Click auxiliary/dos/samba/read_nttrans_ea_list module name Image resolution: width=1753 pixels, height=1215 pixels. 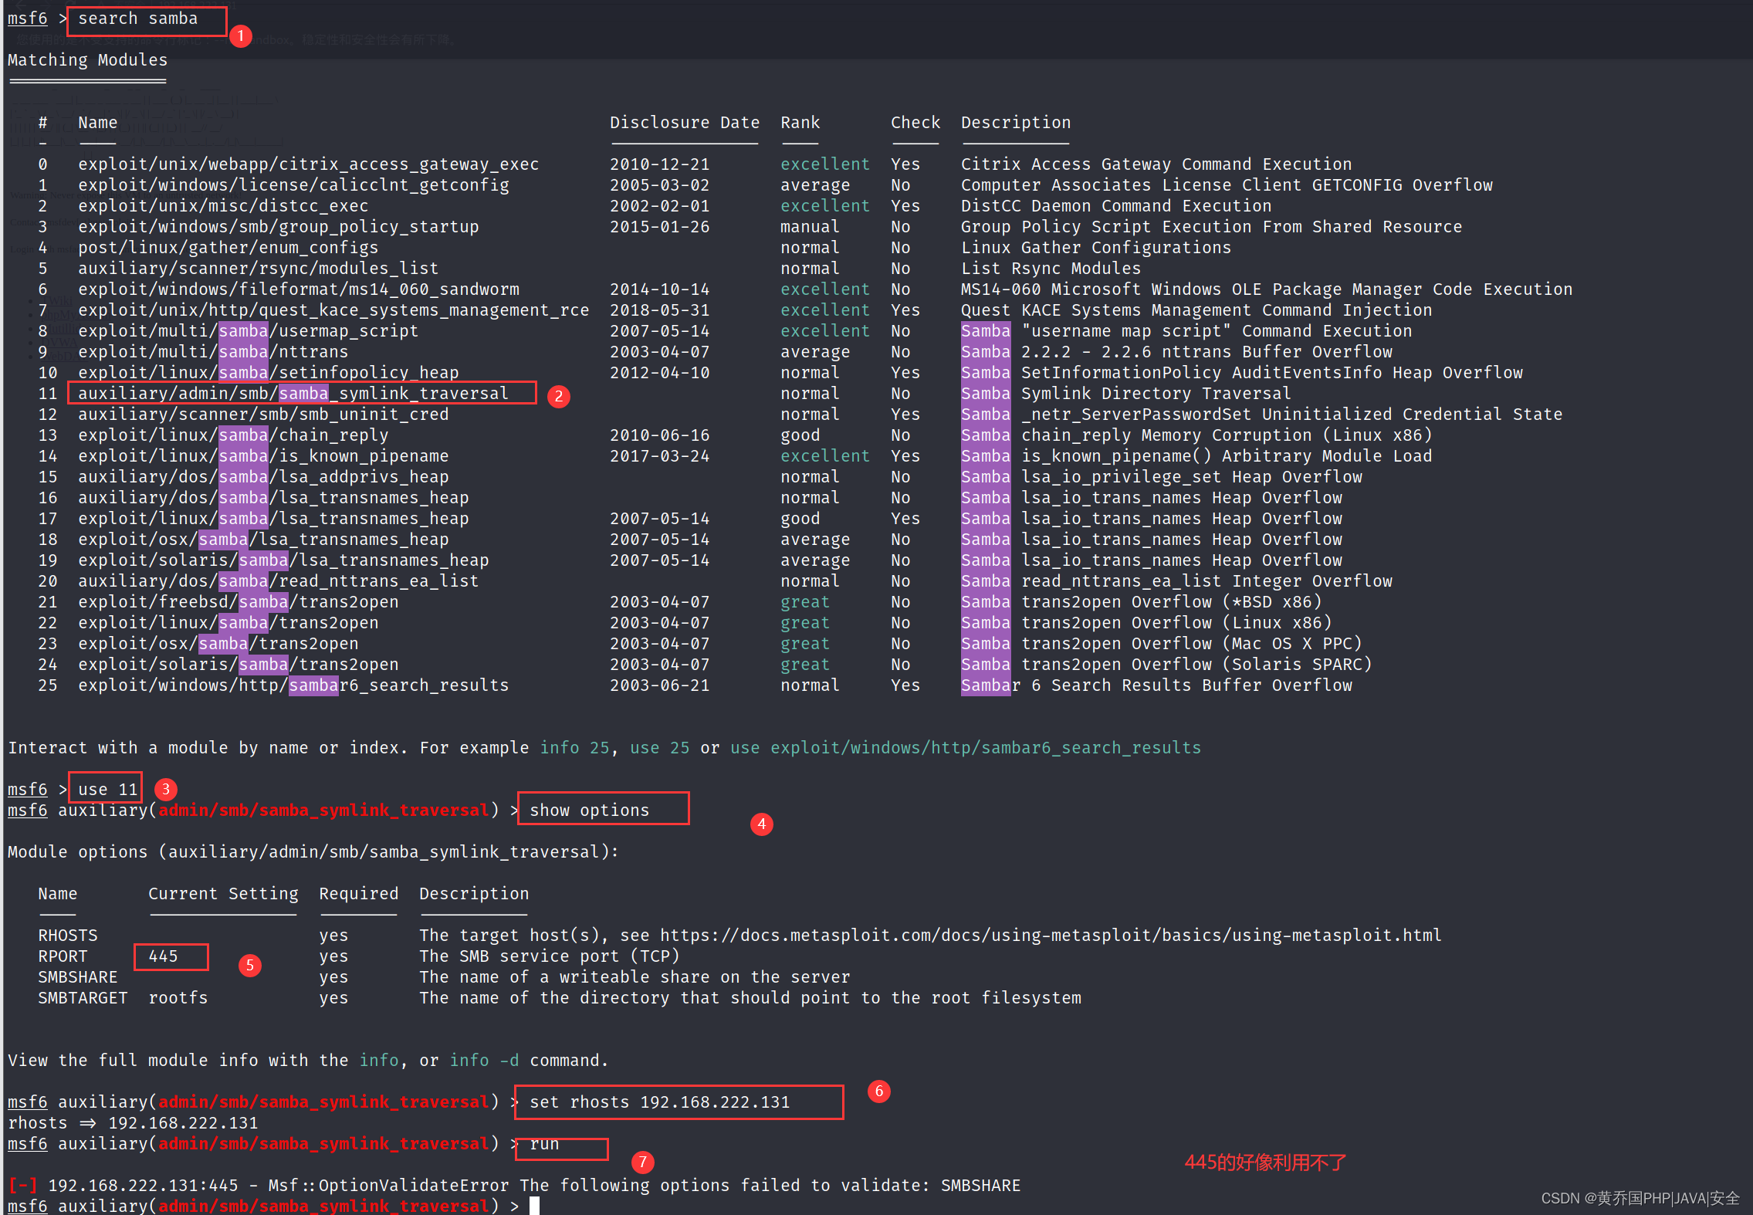[279, 581]
